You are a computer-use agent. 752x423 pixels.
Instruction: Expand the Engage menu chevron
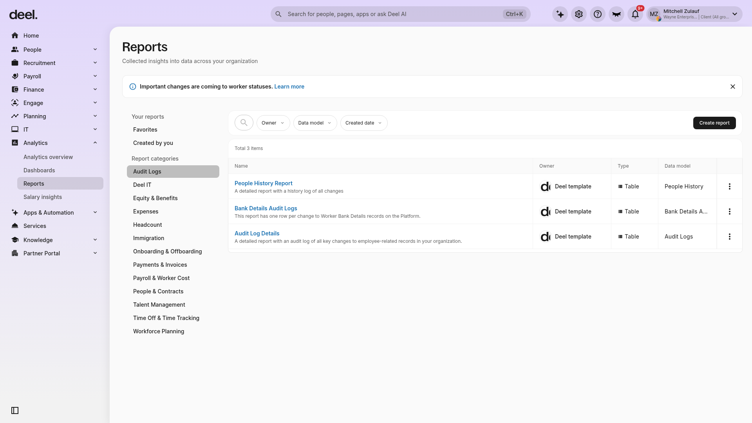pos(95,103)
